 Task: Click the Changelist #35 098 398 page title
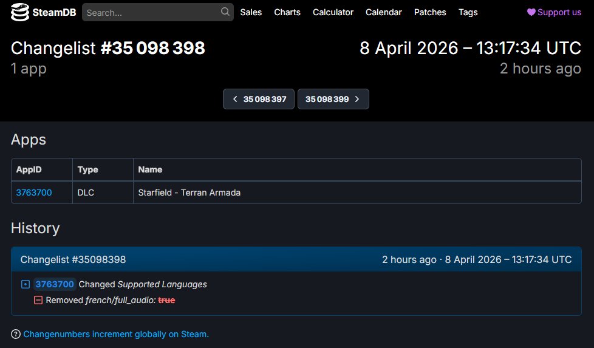coord(108,48)
